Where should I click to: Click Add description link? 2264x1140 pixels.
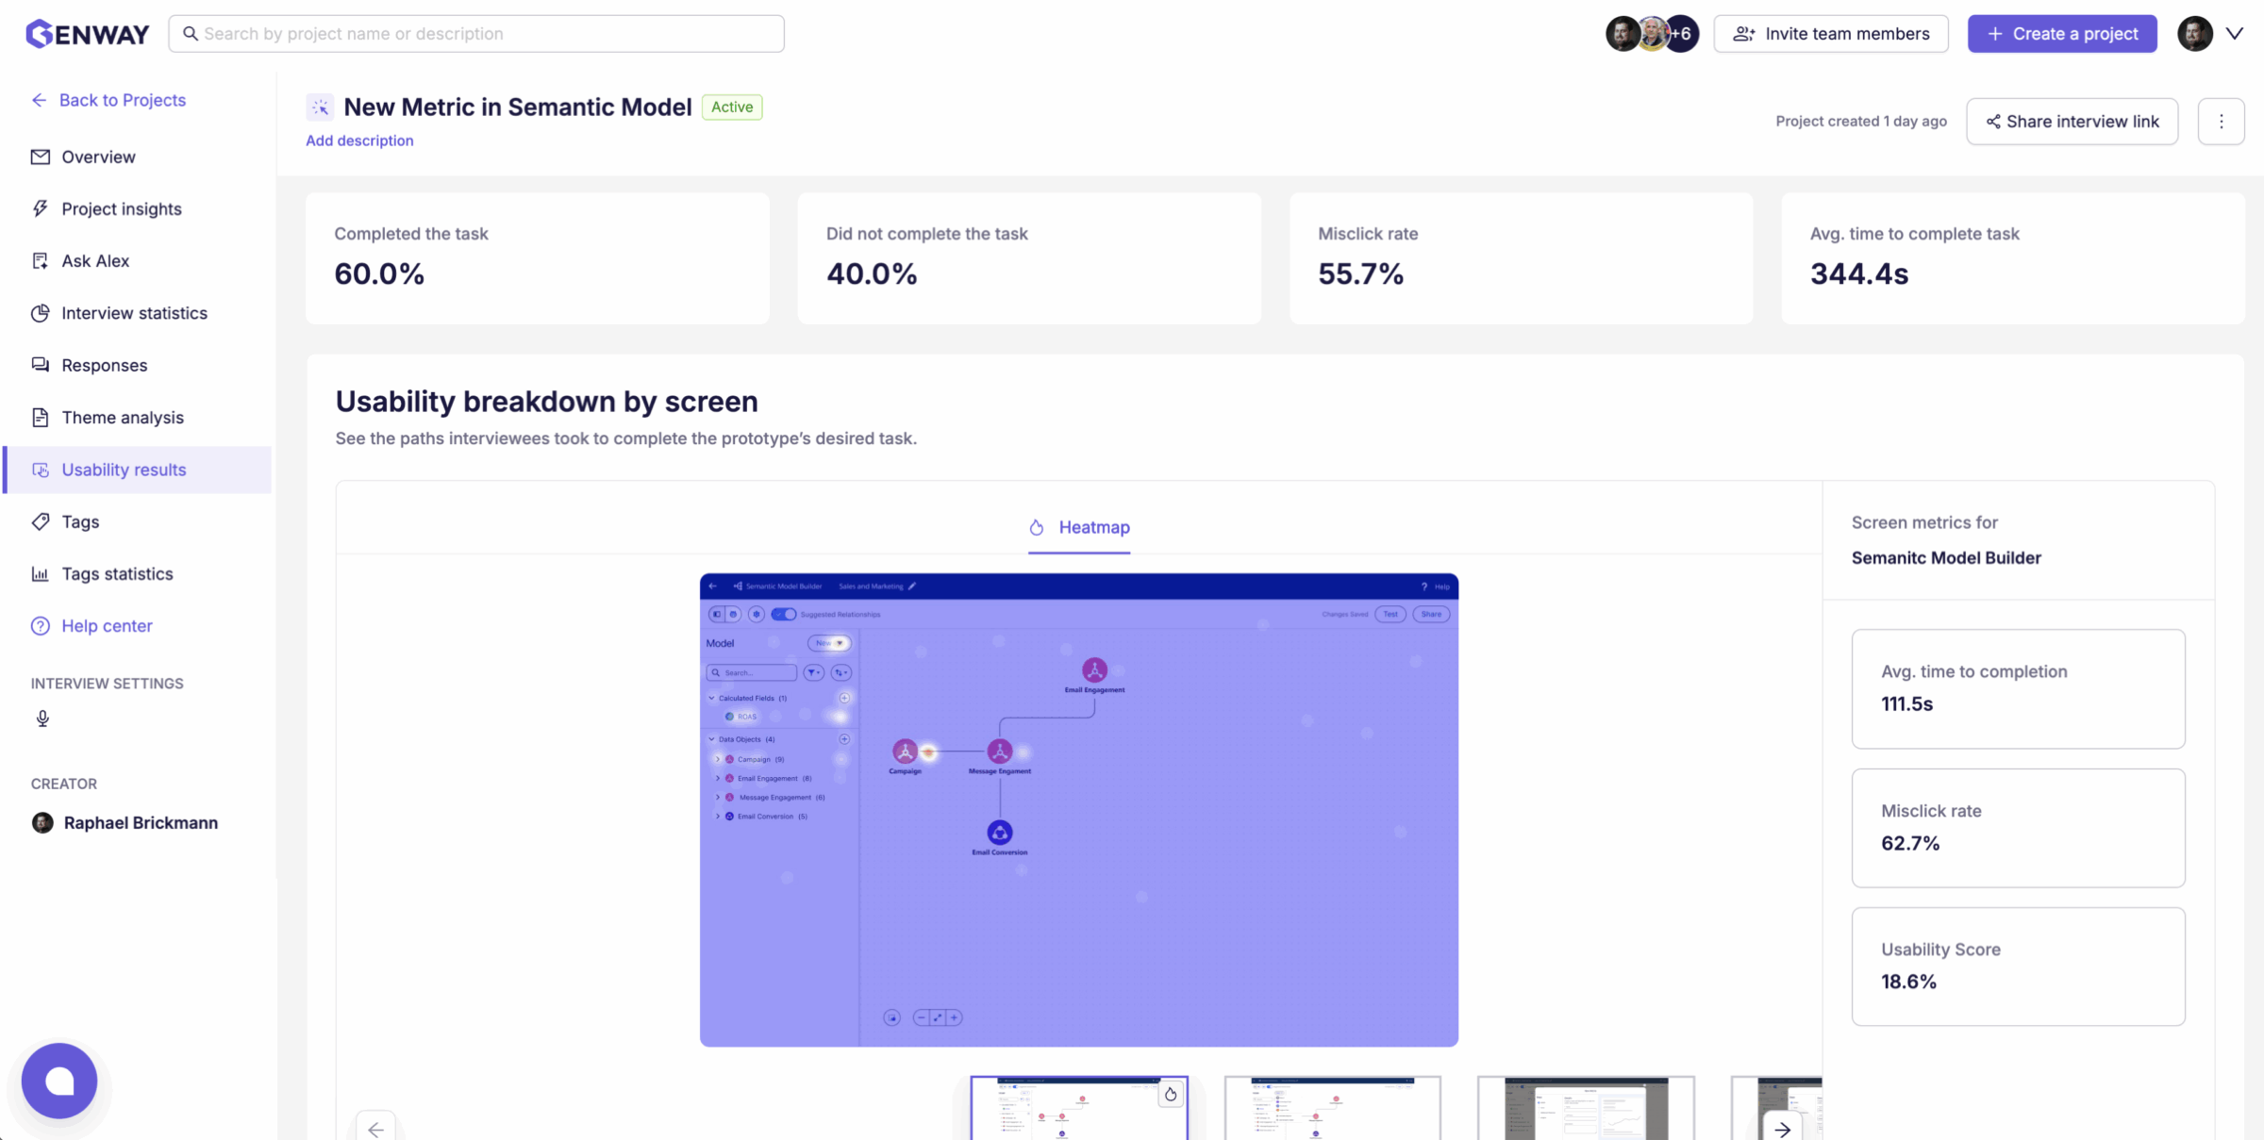(x=359, y=140)
